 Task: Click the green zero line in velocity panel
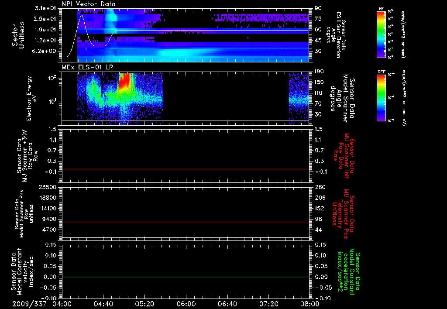pyautogui.click(x=186, y=277)
